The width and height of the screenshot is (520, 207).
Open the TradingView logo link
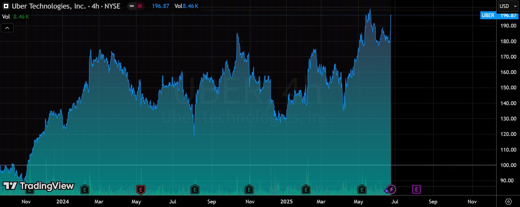tap(38, 186)
